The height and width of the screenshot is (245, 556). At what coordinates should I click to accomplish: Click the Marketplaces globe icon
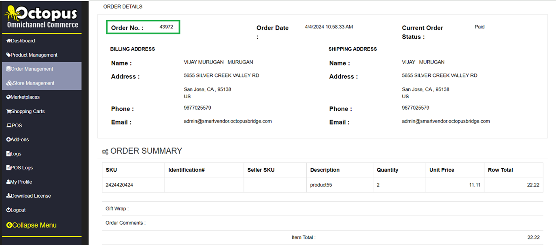click(8, 97)
